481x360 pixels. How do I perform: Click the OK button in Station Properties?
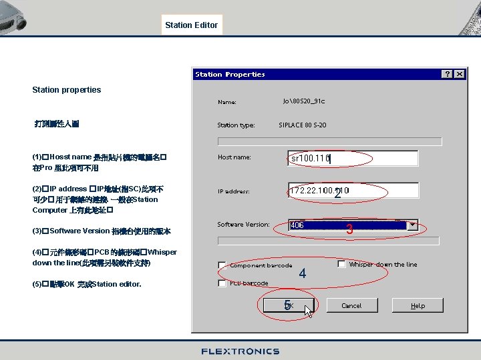[289, 305]
